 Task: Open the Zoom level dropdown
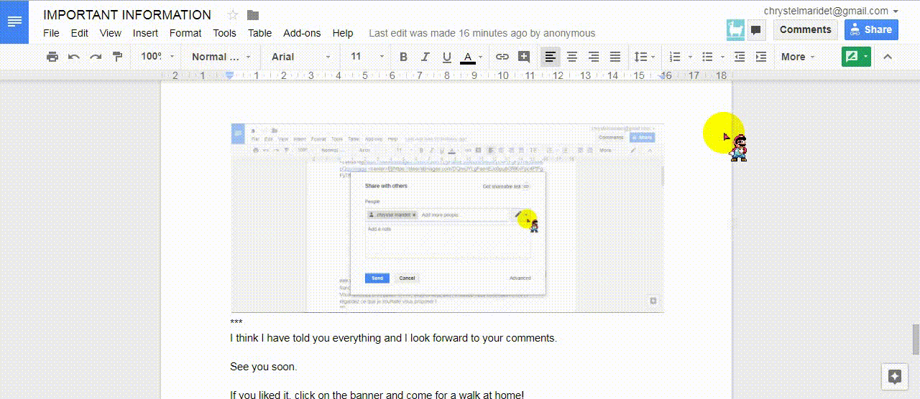click(x=157, y=57)
